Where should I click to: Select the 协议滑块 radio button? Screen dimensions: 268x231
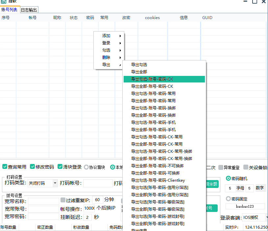(86, 167)
